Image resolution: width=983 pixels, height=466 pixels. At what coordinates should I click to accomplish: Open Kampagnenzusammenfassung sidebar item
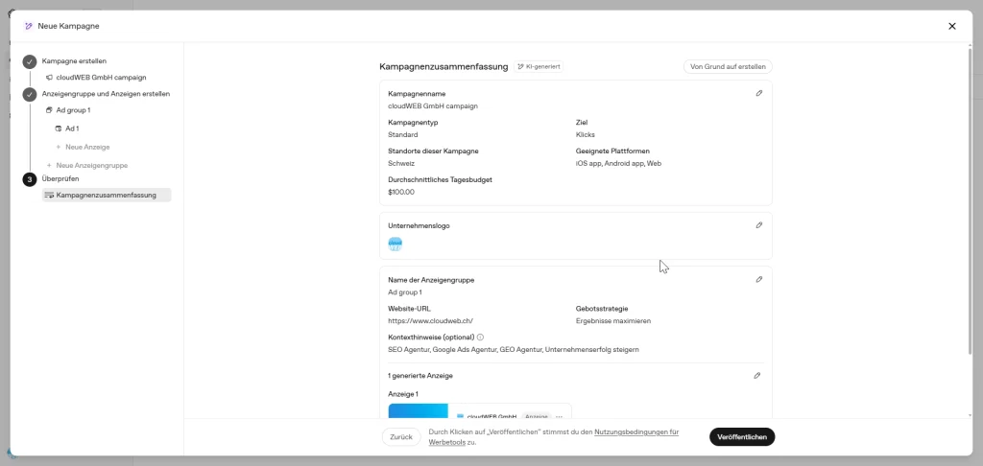click(107, 196)
